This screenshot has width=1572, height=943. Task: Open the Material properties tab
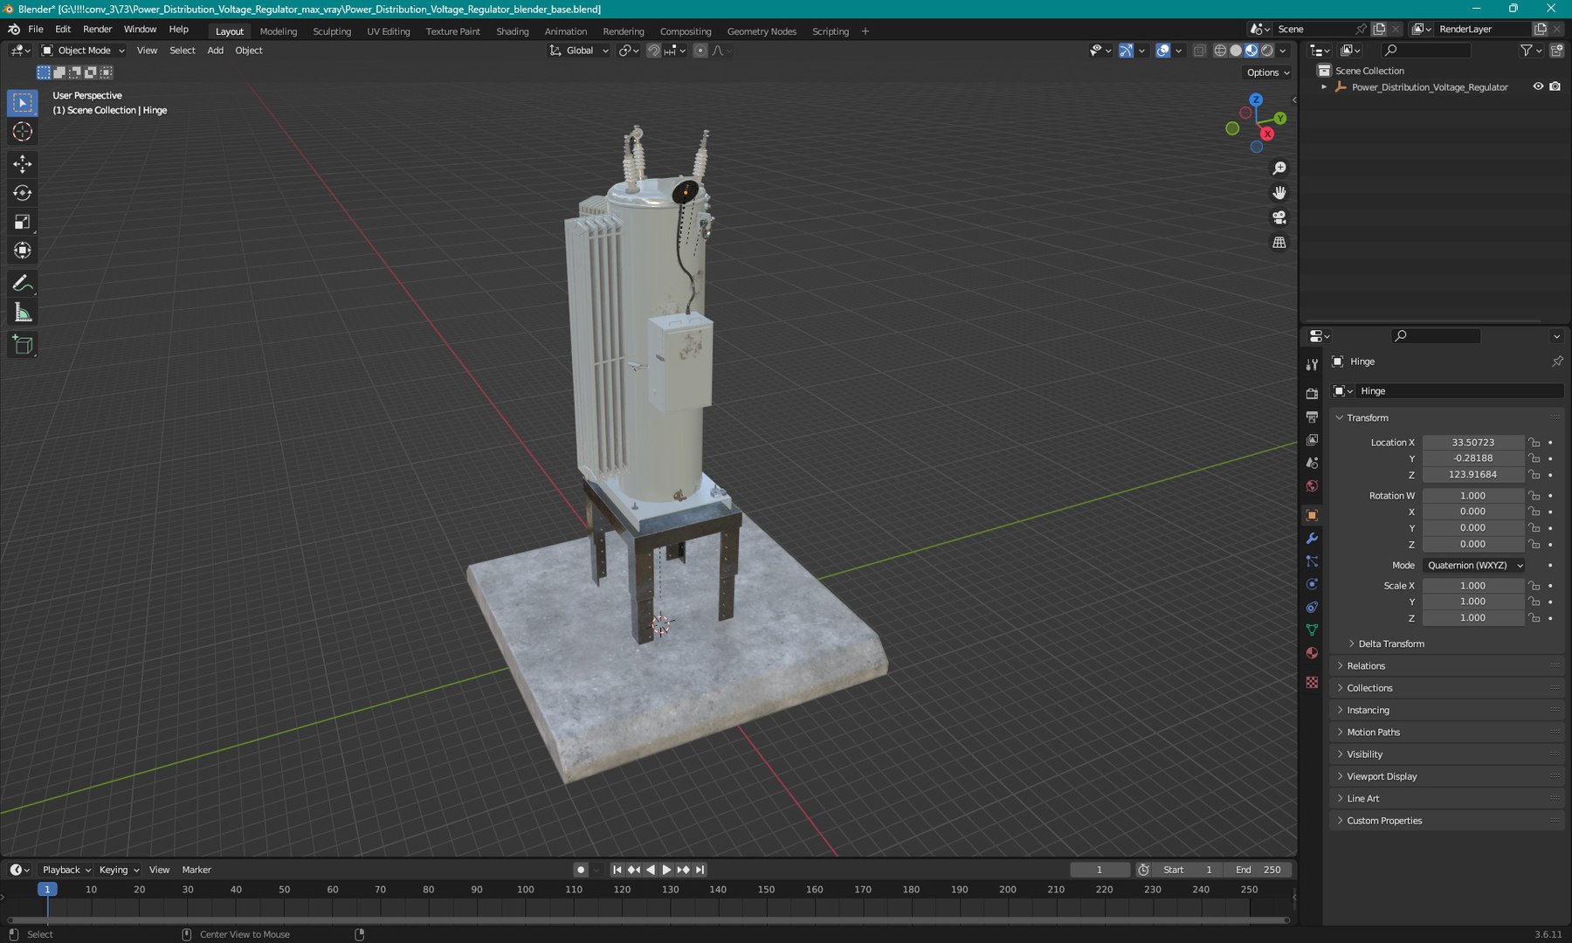[x=1312, y=653]
